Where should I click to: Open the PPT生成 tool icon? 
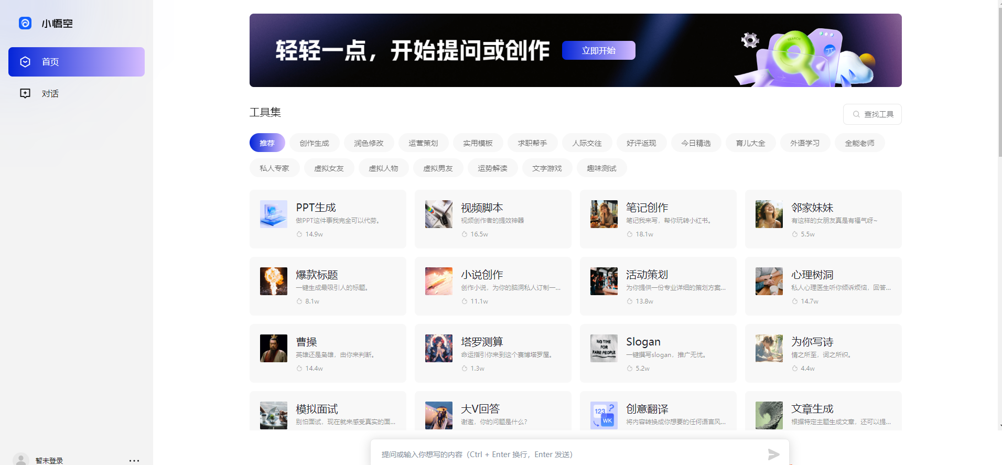(x=274, y=214)
